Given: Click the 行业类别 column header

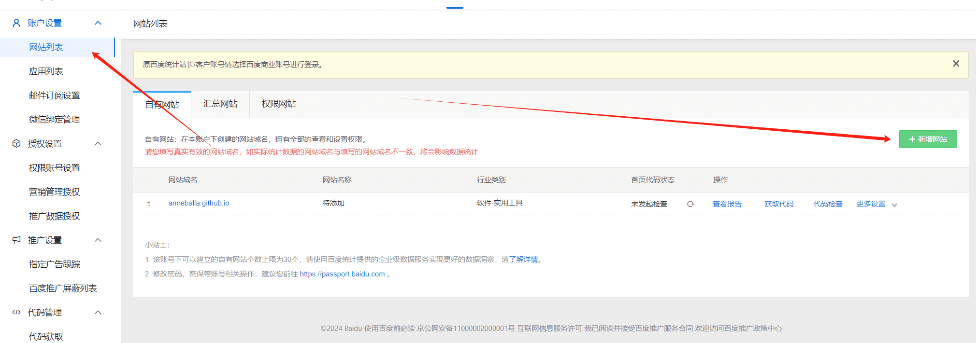Looking at the screenshot, I should (491, 180).
